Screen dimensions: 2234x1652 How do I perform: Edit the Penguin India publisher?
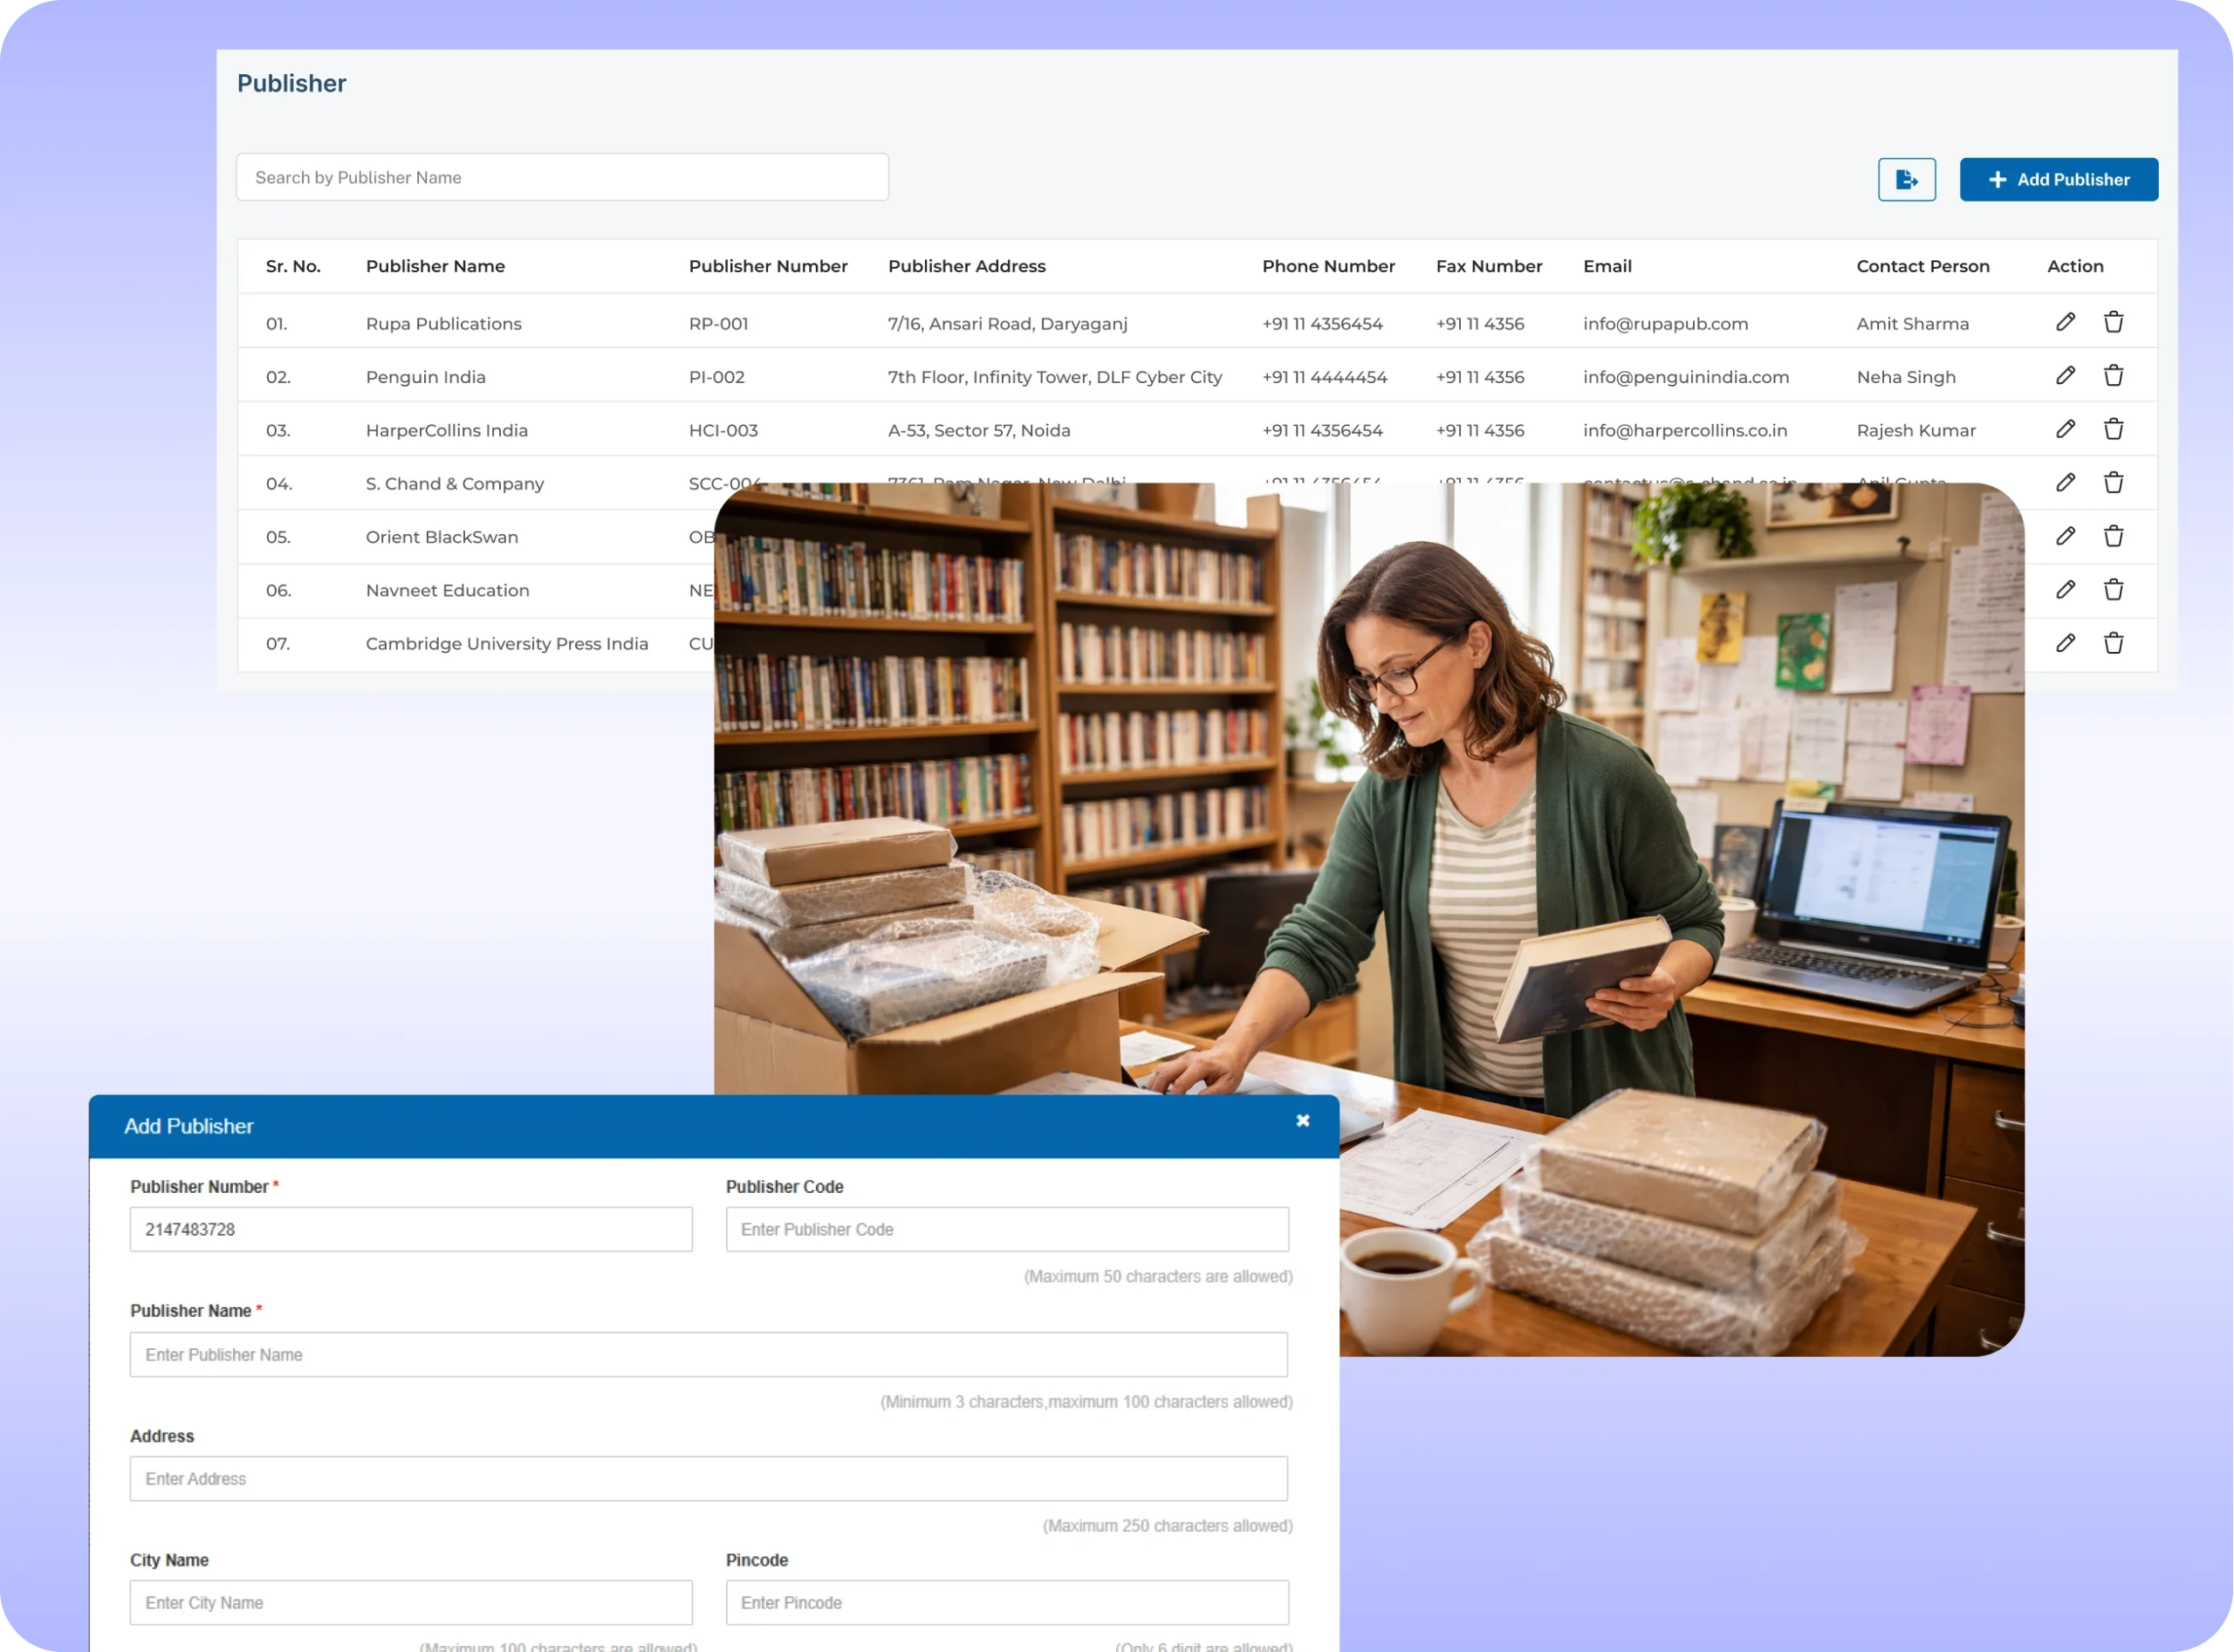point(2065,376)
